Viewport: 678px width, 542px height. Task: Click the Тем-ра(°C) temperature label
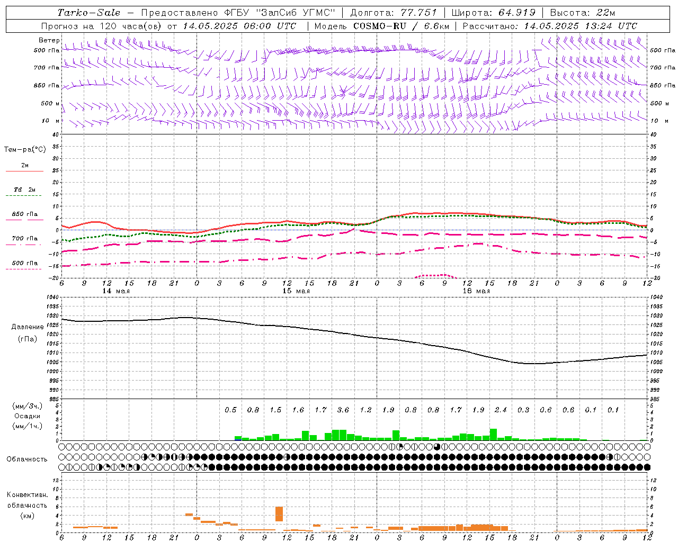[25, 150]
